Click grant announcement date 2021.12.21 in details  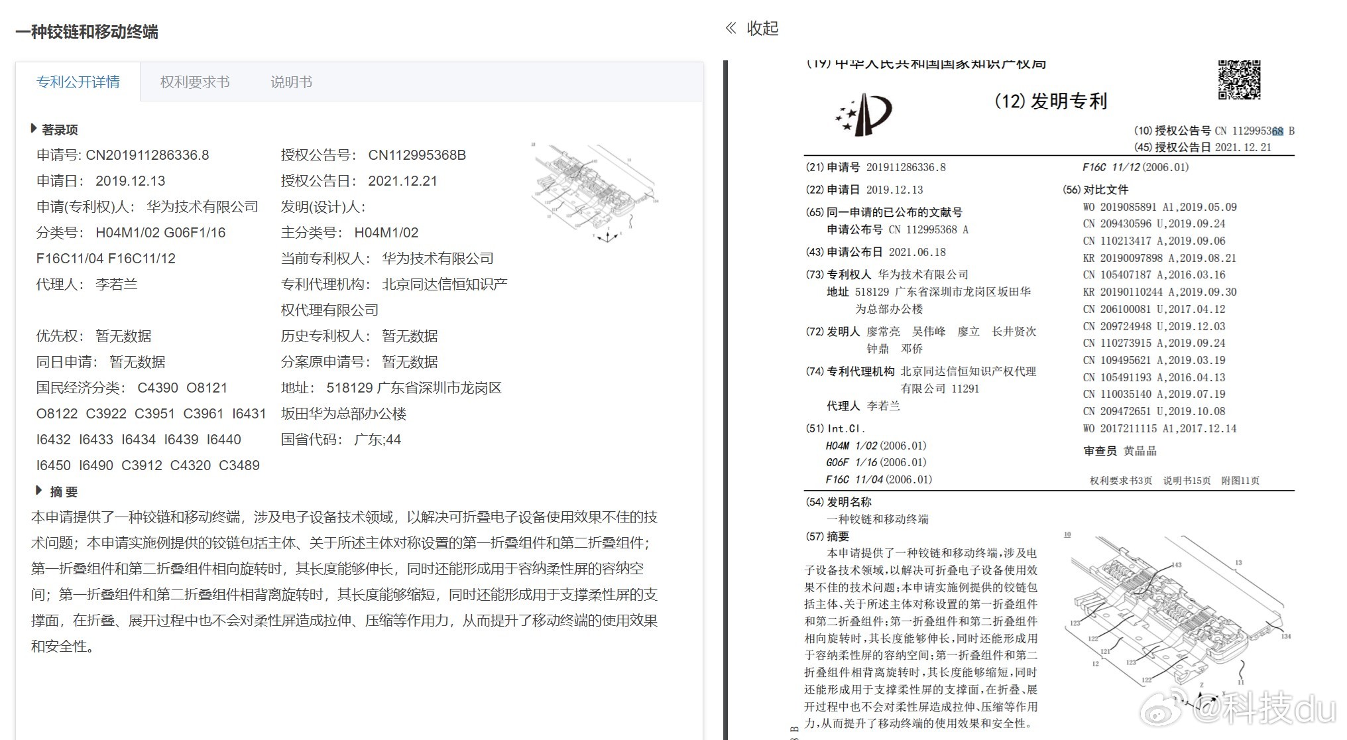[x=402, y=181]
